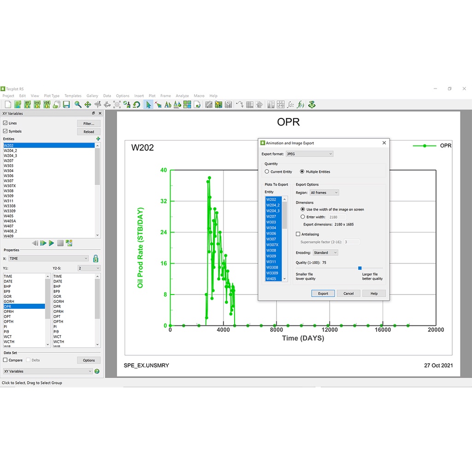Expand the Region All frames dropdown
Screen dimensions: 472x472
324,192
